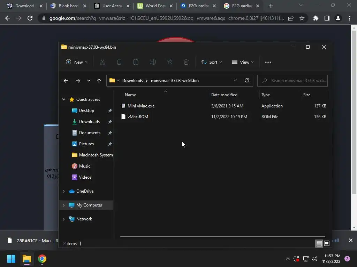Switch to details view in Explorer status bar
Image resolution: width=357 pixels, height=267 pixels.
[x=319, y=243]
